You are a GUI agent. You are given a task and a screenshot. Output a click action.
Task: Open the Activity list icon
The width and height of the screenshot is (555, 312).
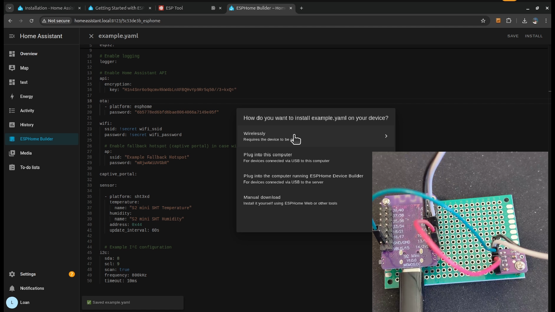coord(12,111)
